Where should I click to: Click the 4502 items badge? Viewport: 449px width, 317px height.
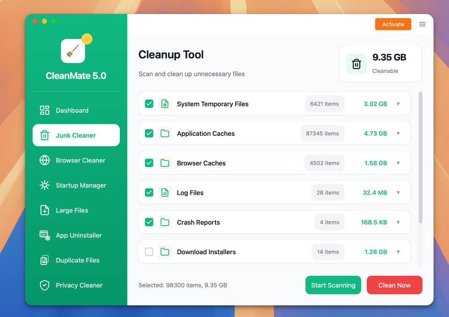point(325,163)
